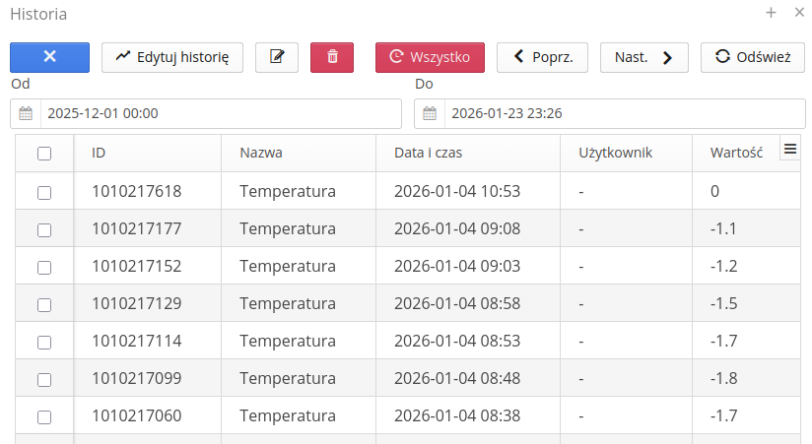Click the pencil edit icon button
The width and height of the screenshot is (812, 444).
[x=277, y=57]
